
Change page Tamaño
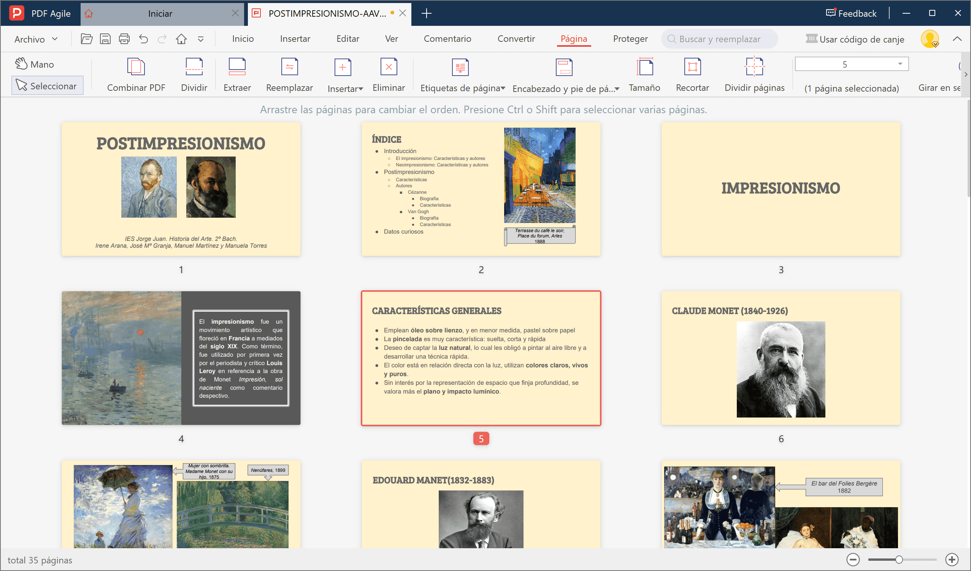[x=645, y=75]
